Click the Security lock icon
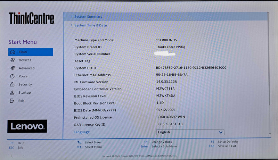The width and height of the screenshot is (278, 160). [12, 84]
